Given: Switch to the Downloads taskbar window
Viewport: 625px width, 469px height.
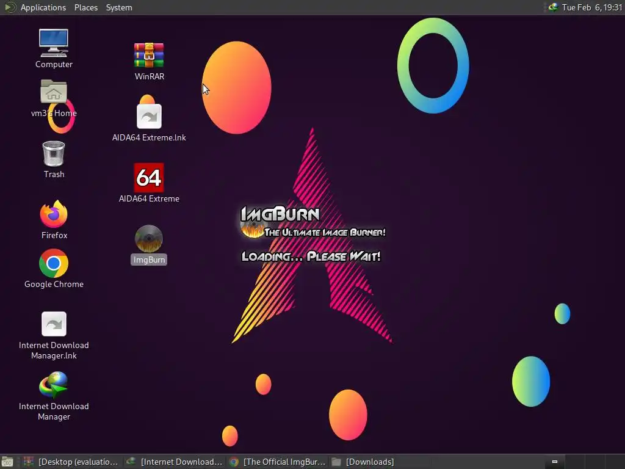Looking at the screenshot, I should pyautogui.click(x=380, y=462).
